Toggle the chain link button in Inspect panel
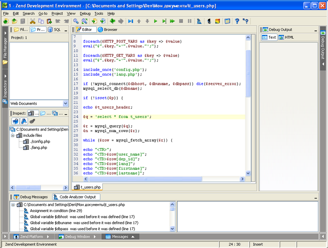 coord(32,121)
